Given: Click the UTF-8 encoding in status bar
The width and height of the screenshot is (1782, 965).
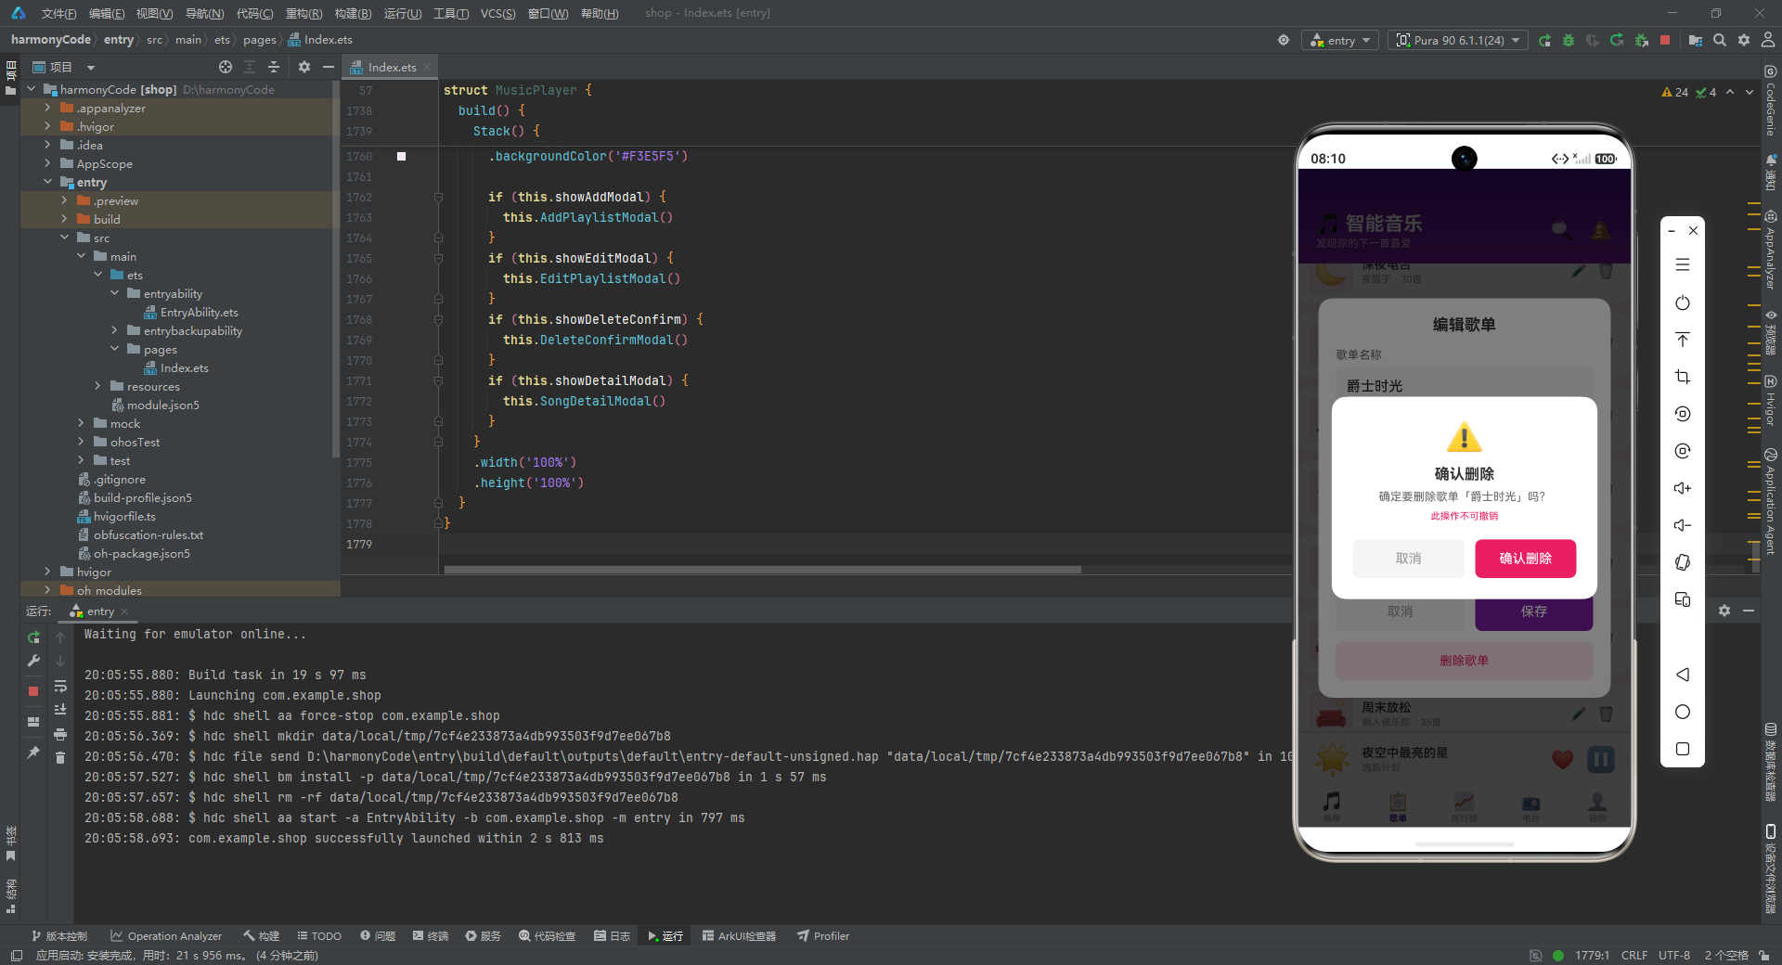Looking at the screenshot, I should (x=1674, y=955).
